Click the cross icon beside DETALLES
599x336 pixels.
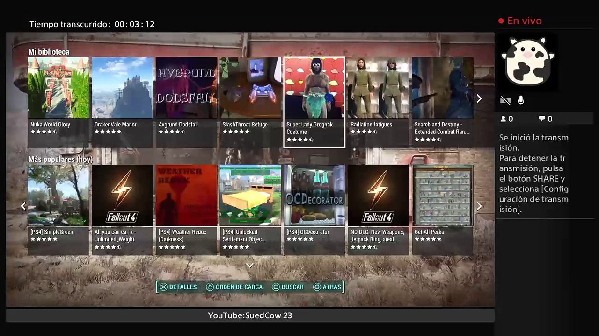pyautogui.click(x=163, y=287)
